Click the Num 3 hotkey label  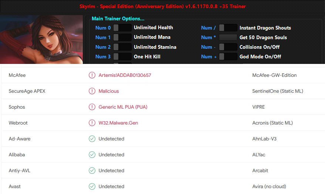103,57
